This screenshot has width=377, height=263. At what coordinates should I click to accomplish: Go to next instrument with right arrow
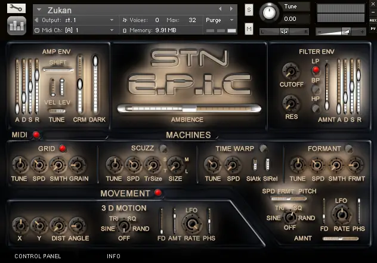point(231,9)
